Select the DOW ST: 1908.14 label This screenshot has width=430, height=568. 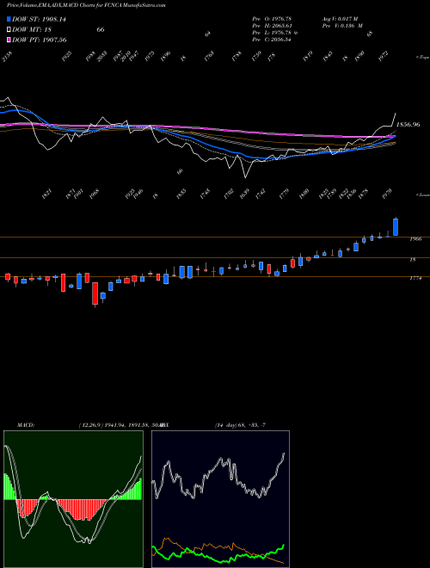(x=39, y=20)
